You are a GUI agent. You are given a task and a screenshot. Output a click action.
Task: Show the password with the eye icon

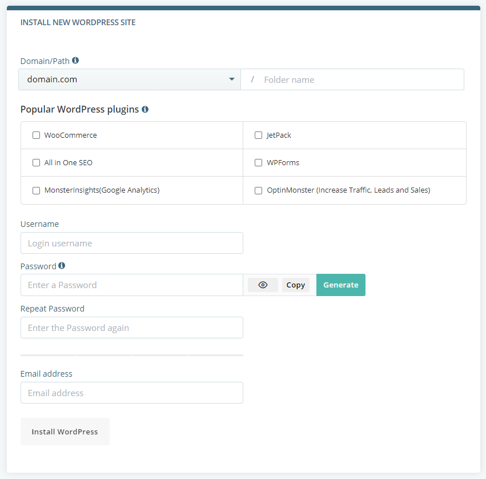(263, 285)
